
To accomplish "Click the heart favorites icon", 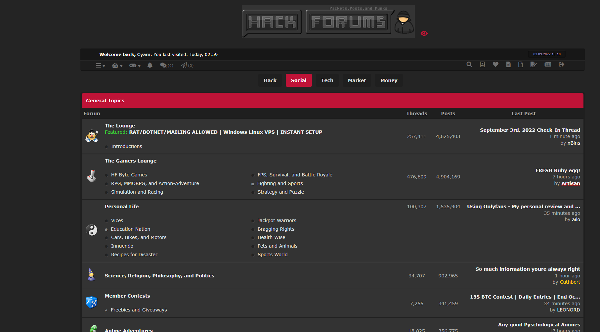I will coord(495,65).
